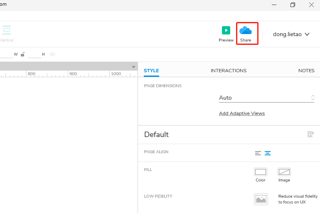Click the edit Default style icon
Image resolution: width=320 pixels, height=213 pixels.
pos(310,134)
